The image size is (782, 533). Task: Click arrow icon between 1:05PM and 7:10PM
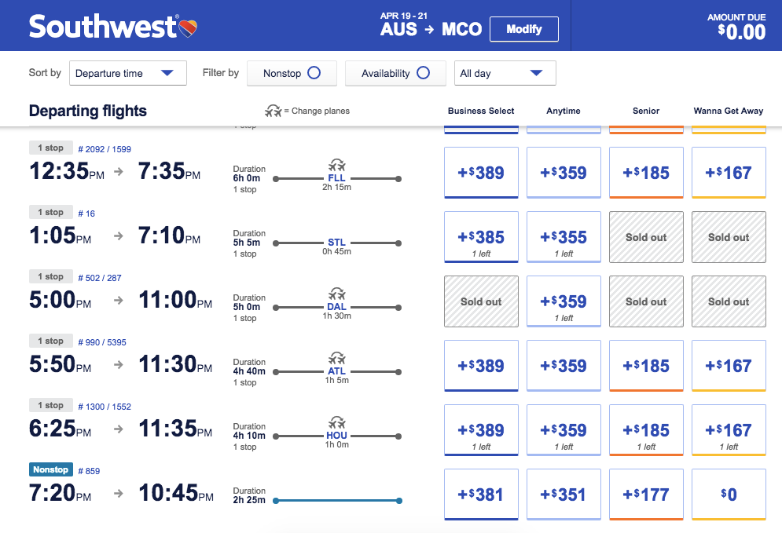[119, 236]
